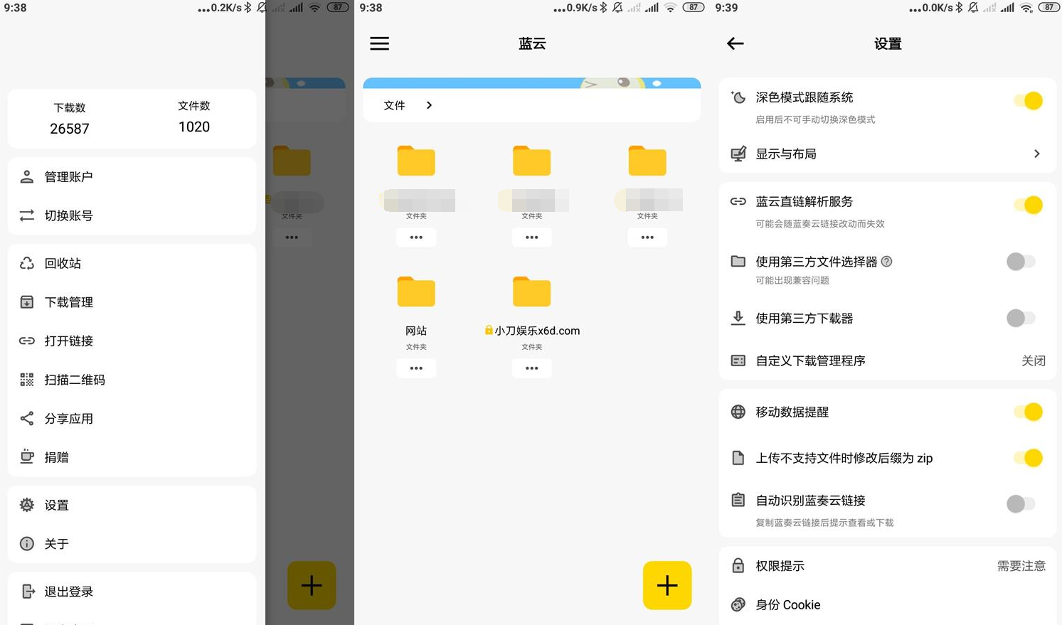This screenshot has height=625, width=1062.
Task: Open the hamburger menu in 蓝云 screen
Action: (x=379, y=43)
